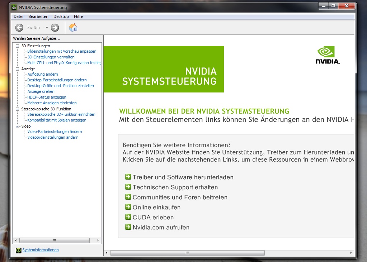The image size is (367, 262).
Task: Select Bildeinstellungen mit Vorschau anpassen
Action: coord(62,51)
